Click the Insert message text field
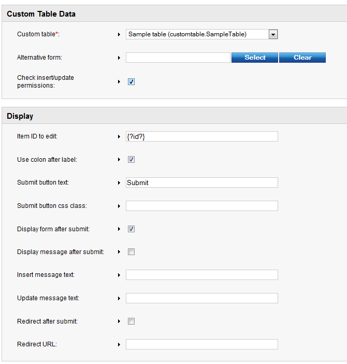This screenshot has width=347, height=364. (201, 275)
